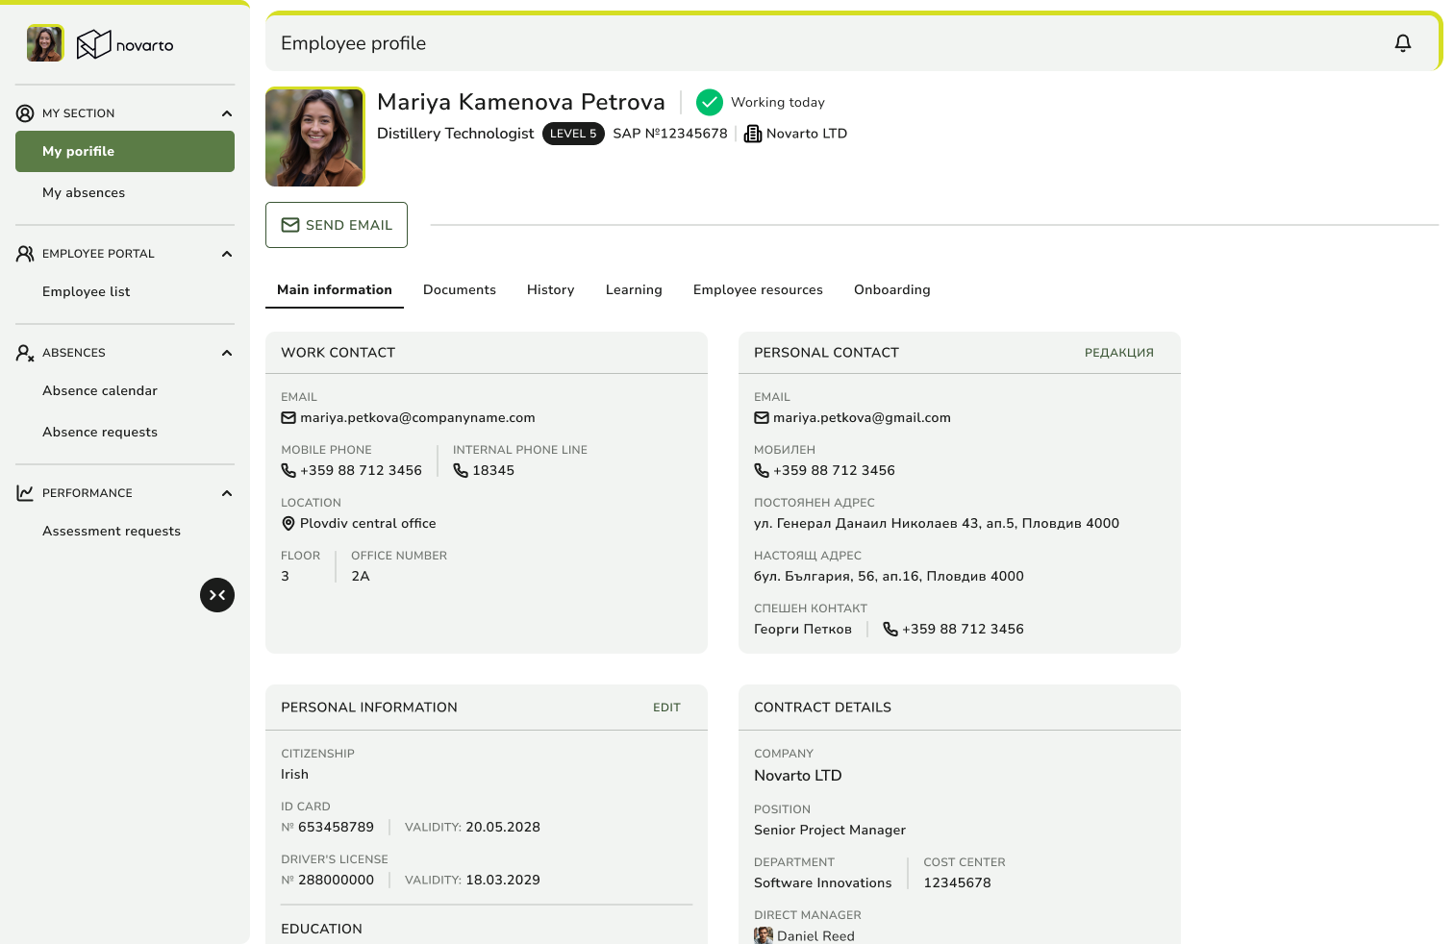Screen dimensions: 1454x944
Task: Click the location pin icon for Plovdiv
Action: tap(288, 524)
